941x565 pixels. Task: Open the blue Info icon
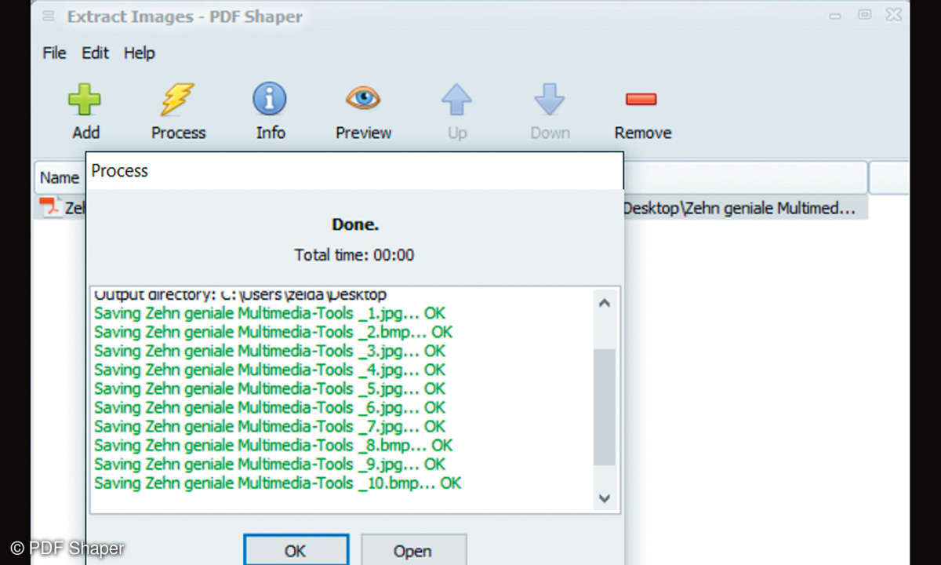(270, 100)
